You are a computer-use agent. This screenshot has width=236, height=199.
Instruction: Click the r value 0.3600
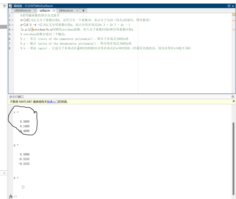pyautogui.click(x=25, y=122)
